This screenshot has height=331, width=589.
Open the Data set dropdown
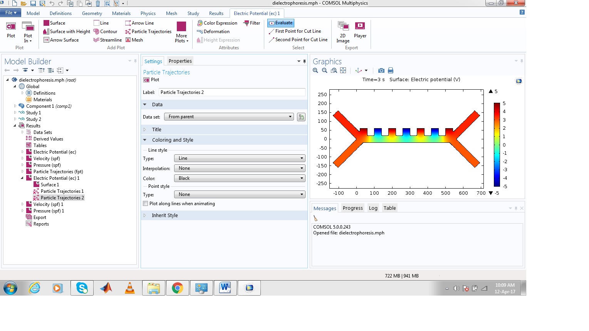tap(229, 117)
